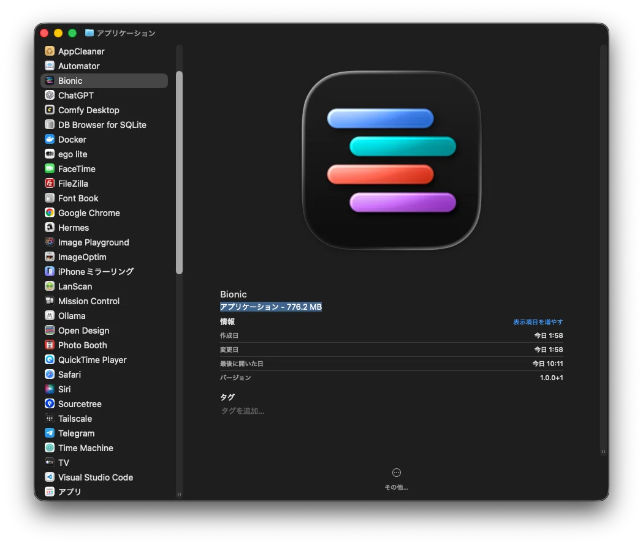The image size is (643, 546).
Task: Select the Open Design icon
Action: tap(50, 331)
